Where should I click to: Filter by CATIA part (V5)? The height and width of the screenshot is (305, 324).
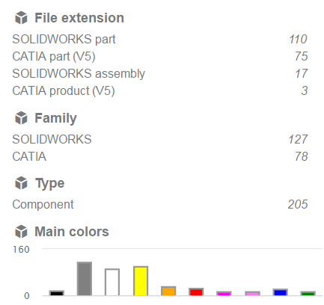coord(160,56)
